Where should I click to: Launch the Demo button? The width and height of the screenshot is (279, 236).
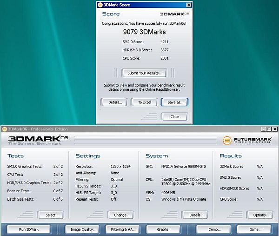pyautogui.click(x=213, y=229)
